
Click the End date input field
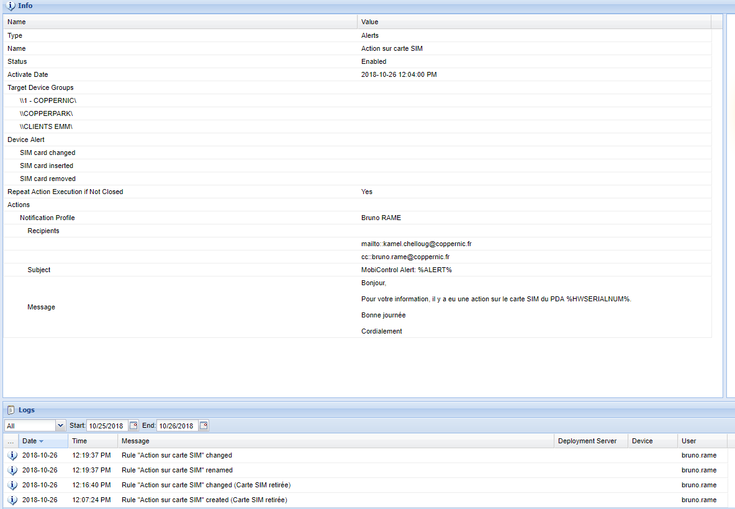point(177,426)
